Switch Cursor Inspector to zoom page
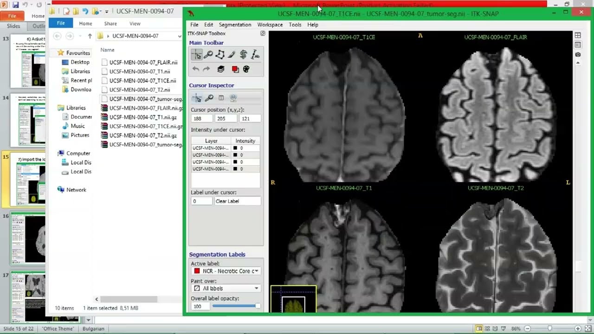The width and height of the screenshot is (594, 334). pos(209,98)
